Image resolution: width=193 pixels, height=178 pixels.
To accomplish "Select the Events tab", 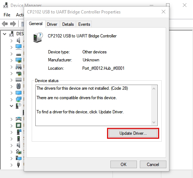I will point(84,24).
